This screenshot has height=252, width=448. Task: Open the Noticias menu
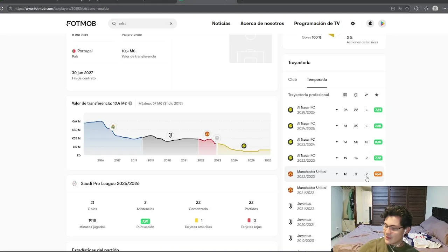[221, 23]
